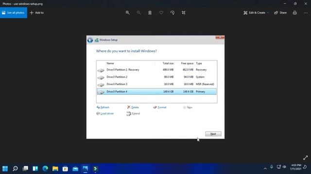Image resolution: width=311 pixels, height=174 pixels.
Task: Select Drive 0 Partition 4 row
Action: point(156,91)
